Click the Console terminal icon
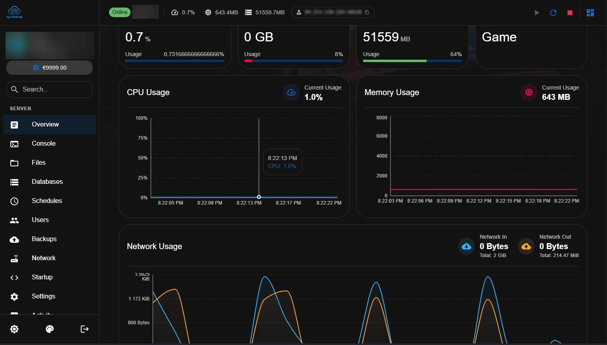607x345 pixels. coord(14,144)
